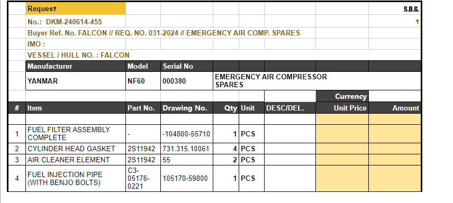The height and width of the screenshot is (203, 453).
Task: Select the YANMAR manufacturer cell
Action: tap(76, 81)
